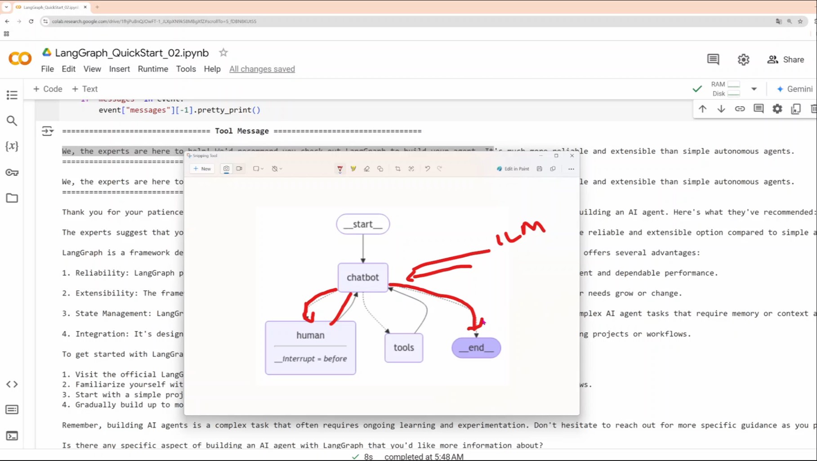Select the Shapes tool in Snipping Tool
817x461 pixels.
[x=380, y=169]
